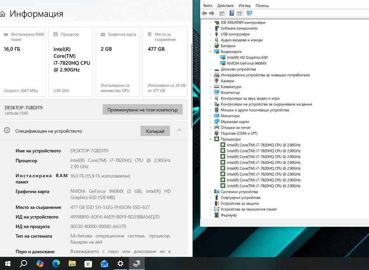
Task: Click the Батерии battery icon
Action: point(216,46)
